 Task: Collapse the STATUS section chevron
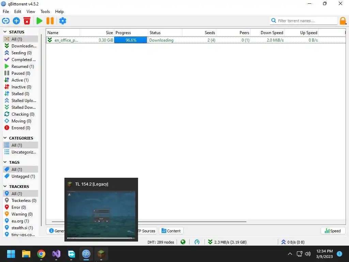(5, 32)
